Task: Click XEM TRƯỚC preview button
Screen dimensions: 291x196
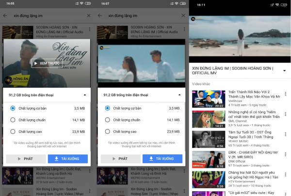Action: [x=47, y=63]
